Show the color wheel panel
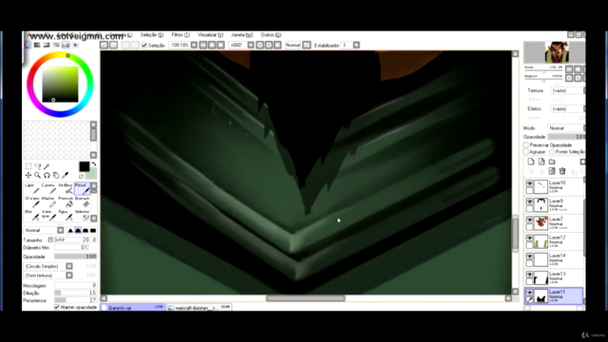This screenshot has height=342, width=608. point(28,45)
